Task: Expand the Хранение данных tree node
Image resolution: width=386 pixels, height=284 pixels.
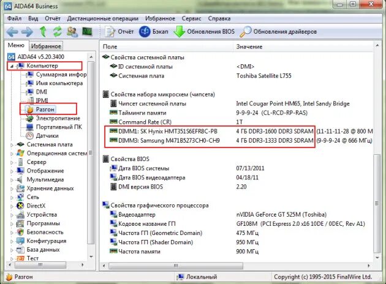Action: coord(12,189)
